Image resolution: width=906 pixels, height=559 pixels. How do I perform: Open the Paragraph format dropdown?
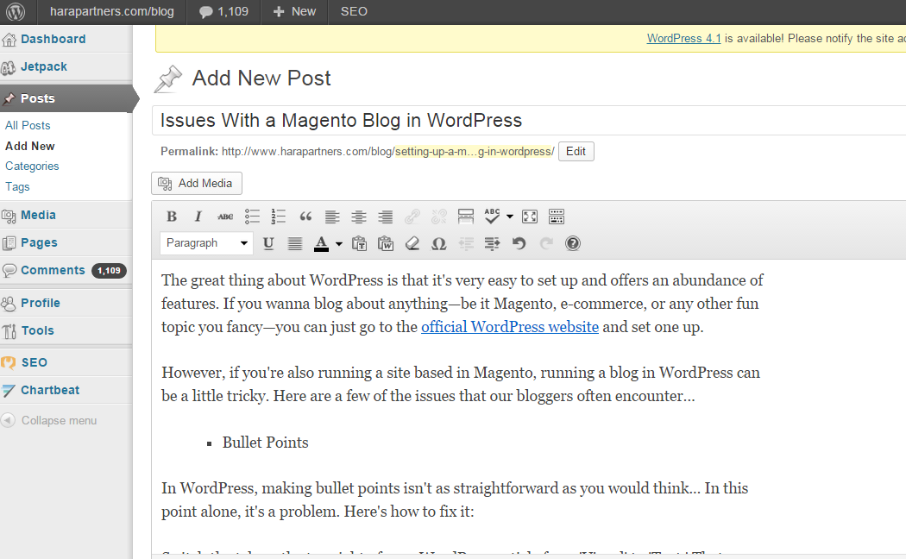click(206, 243)
